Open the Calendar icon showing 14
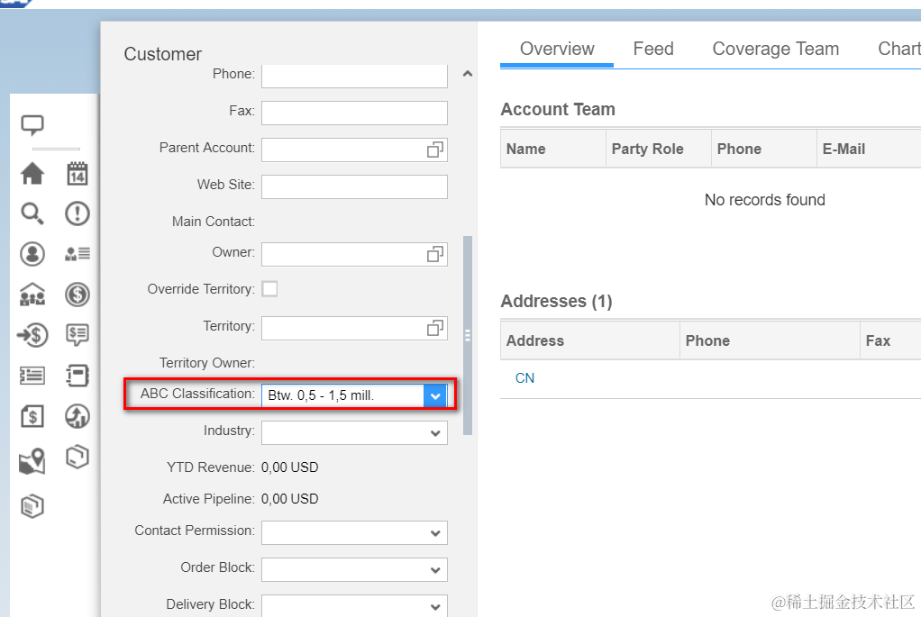This screenshot has width=921, height=617. [77, 173]
